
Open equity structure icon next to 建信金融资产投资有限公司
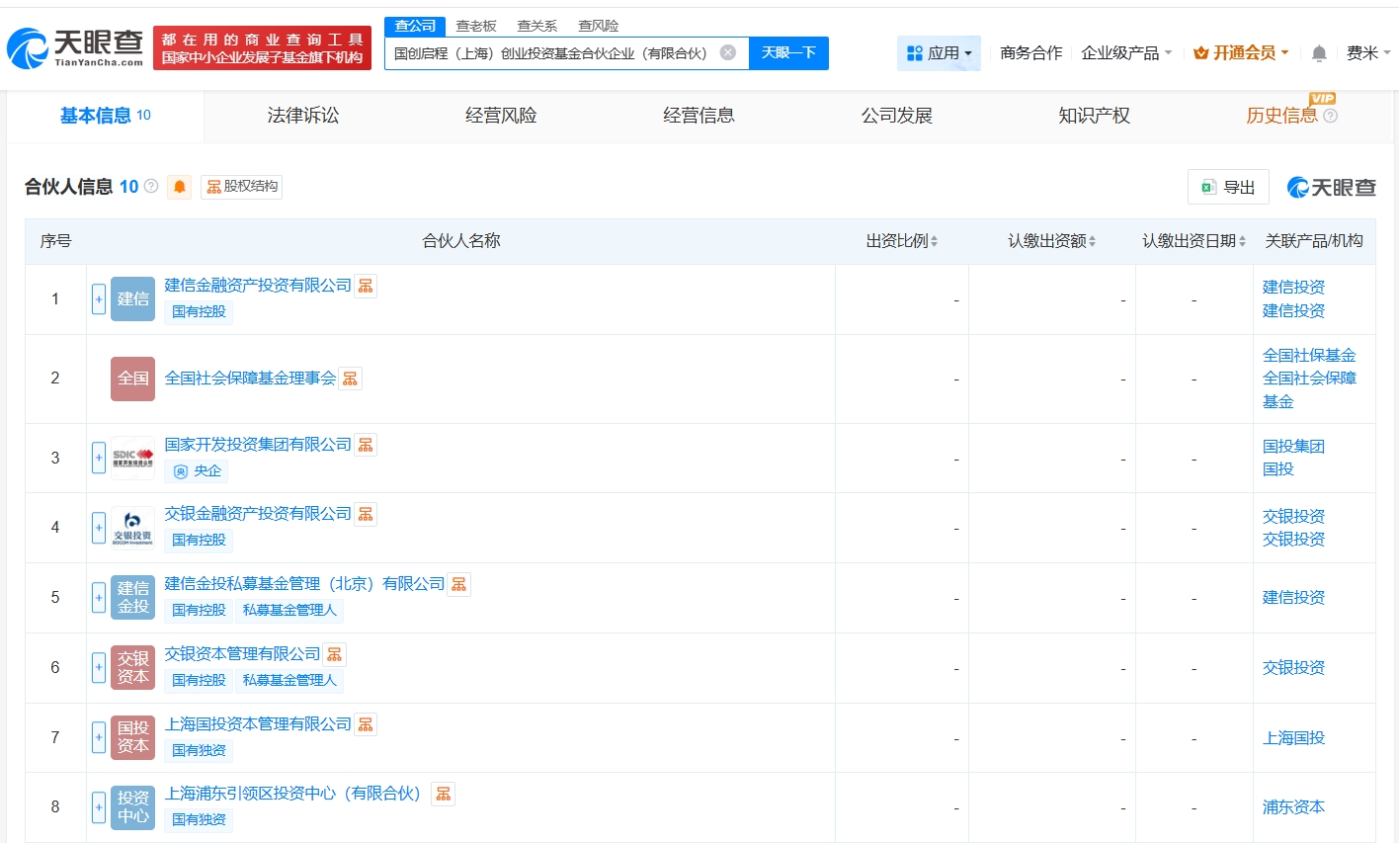point(366,286)
